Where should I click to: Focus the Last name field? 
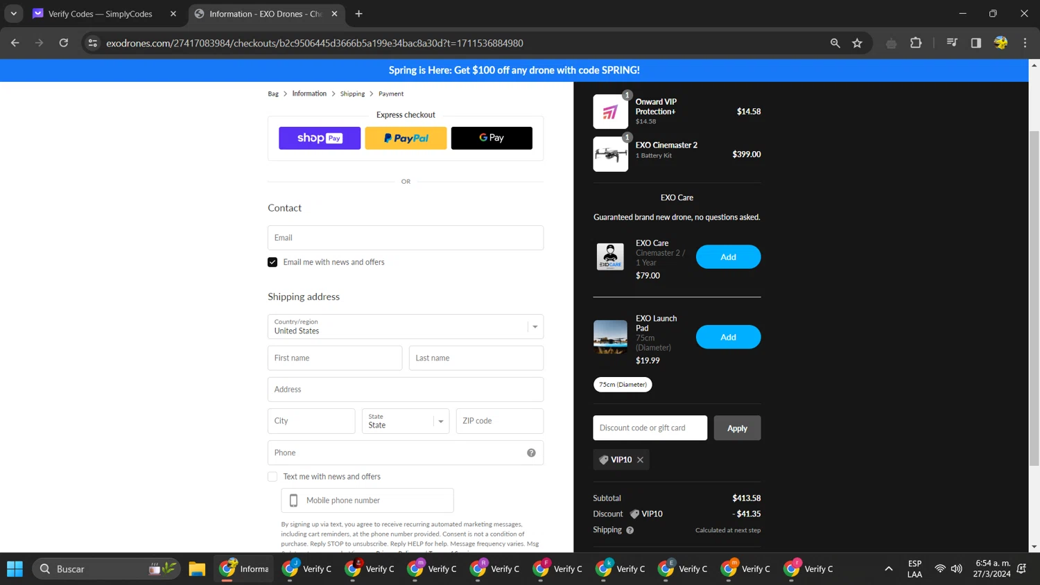[x=476, y=358]
